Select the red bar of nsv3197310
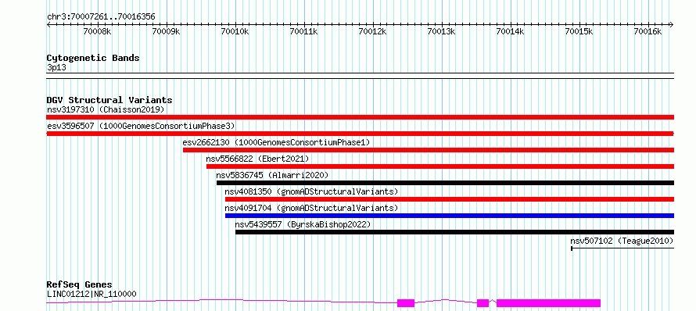 click(x=361, y=117)
